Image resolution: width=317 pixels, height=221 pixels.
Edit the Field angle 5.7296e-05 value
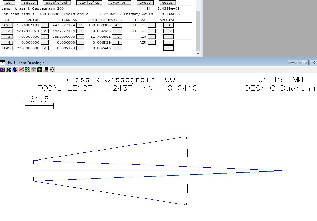110,14
